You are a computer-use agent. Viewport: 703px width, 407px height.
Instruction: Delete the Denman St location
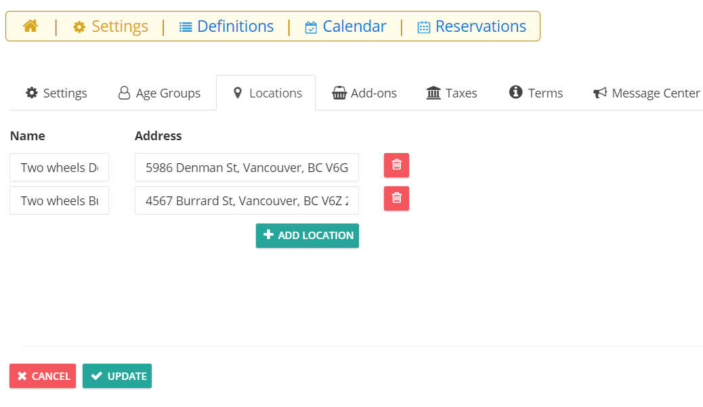coord(396,165)
